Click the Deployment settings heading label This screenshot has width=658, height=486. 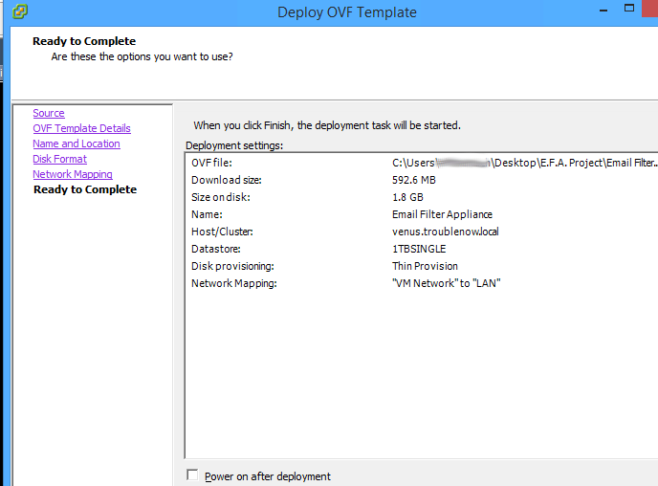[234, 145]
